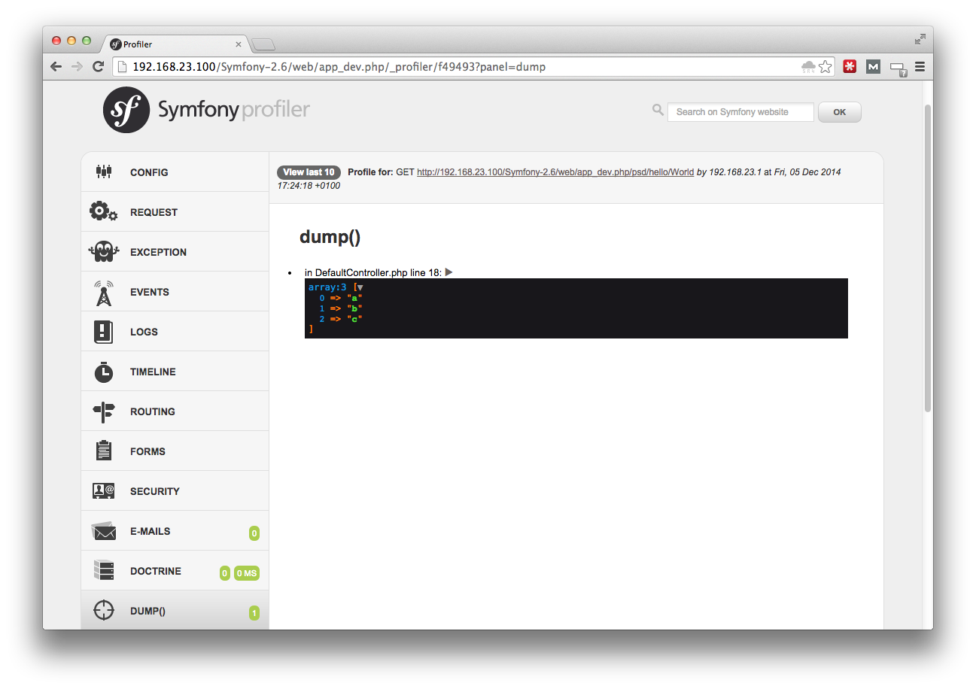The height and width of the screenshot is (689, 976).
Task: Bookmark the page with star icon
Action: [825, 66]
